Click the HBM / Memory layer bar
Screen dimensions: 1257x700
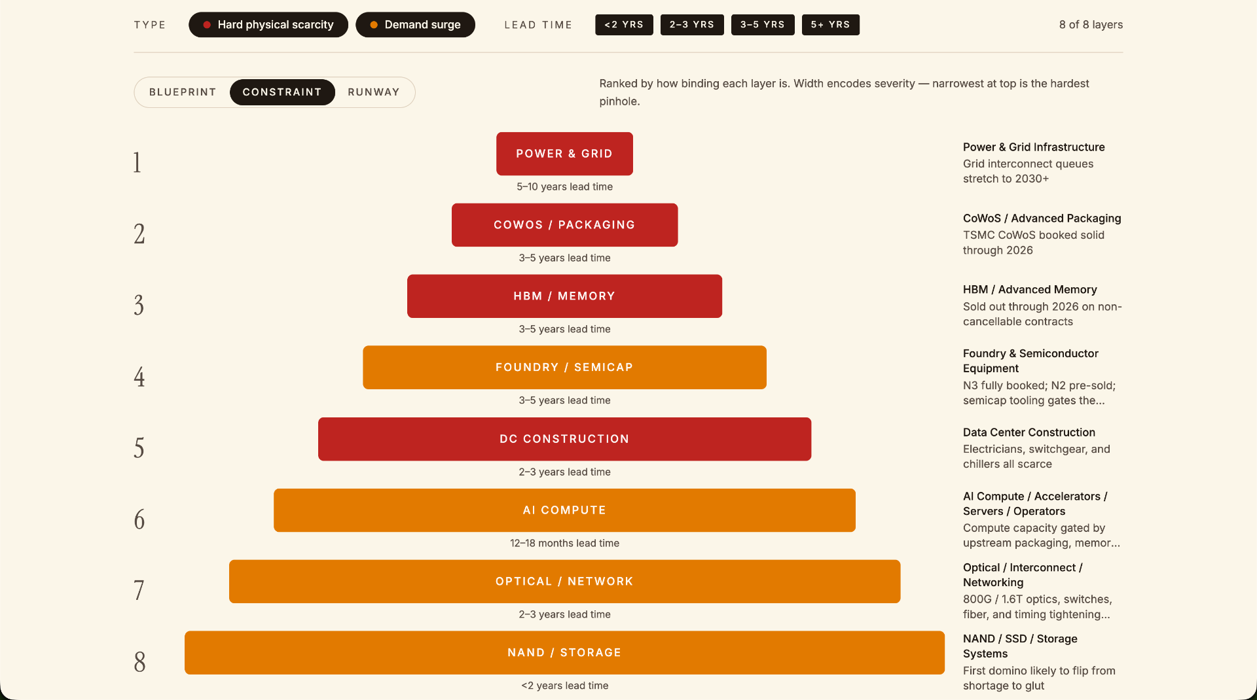(564, 296)
